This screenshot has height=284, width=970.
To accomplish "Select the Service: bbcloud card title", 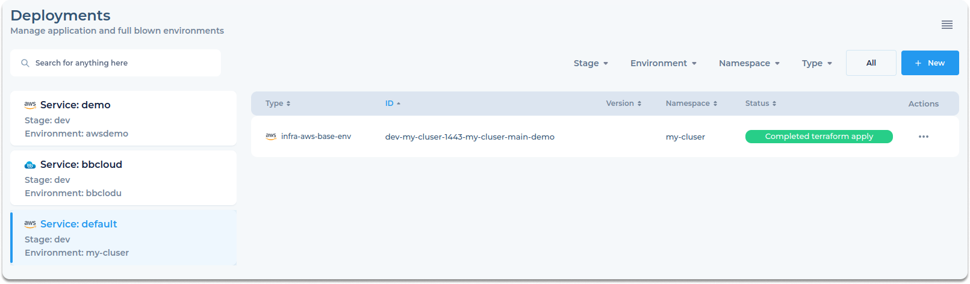I will pyautogui.click(x=81, y=164).
